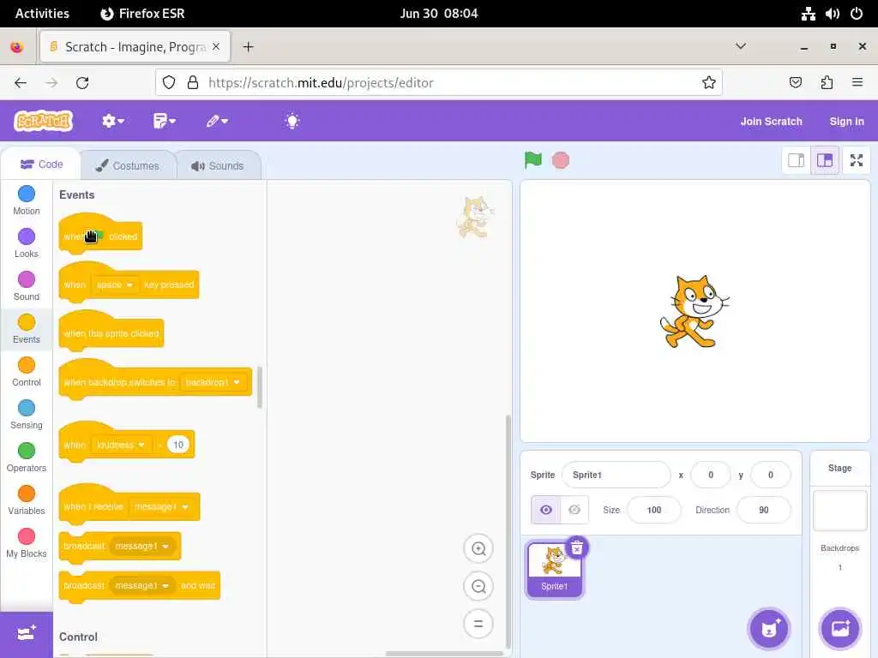Zoom in the code workspace
Image resolution: width=878 pixels, height=658 pixels.
pos(478,549)
